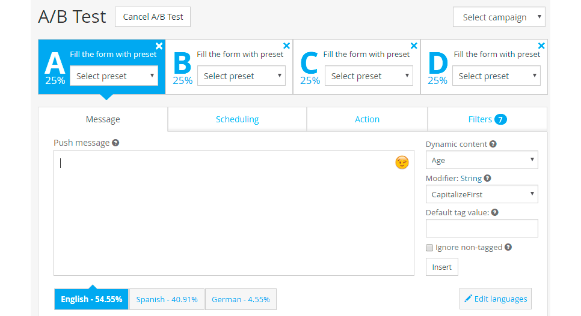Focus the Push message text area
This screenshot has width=581, height=316.
click(x=234, y=213)
